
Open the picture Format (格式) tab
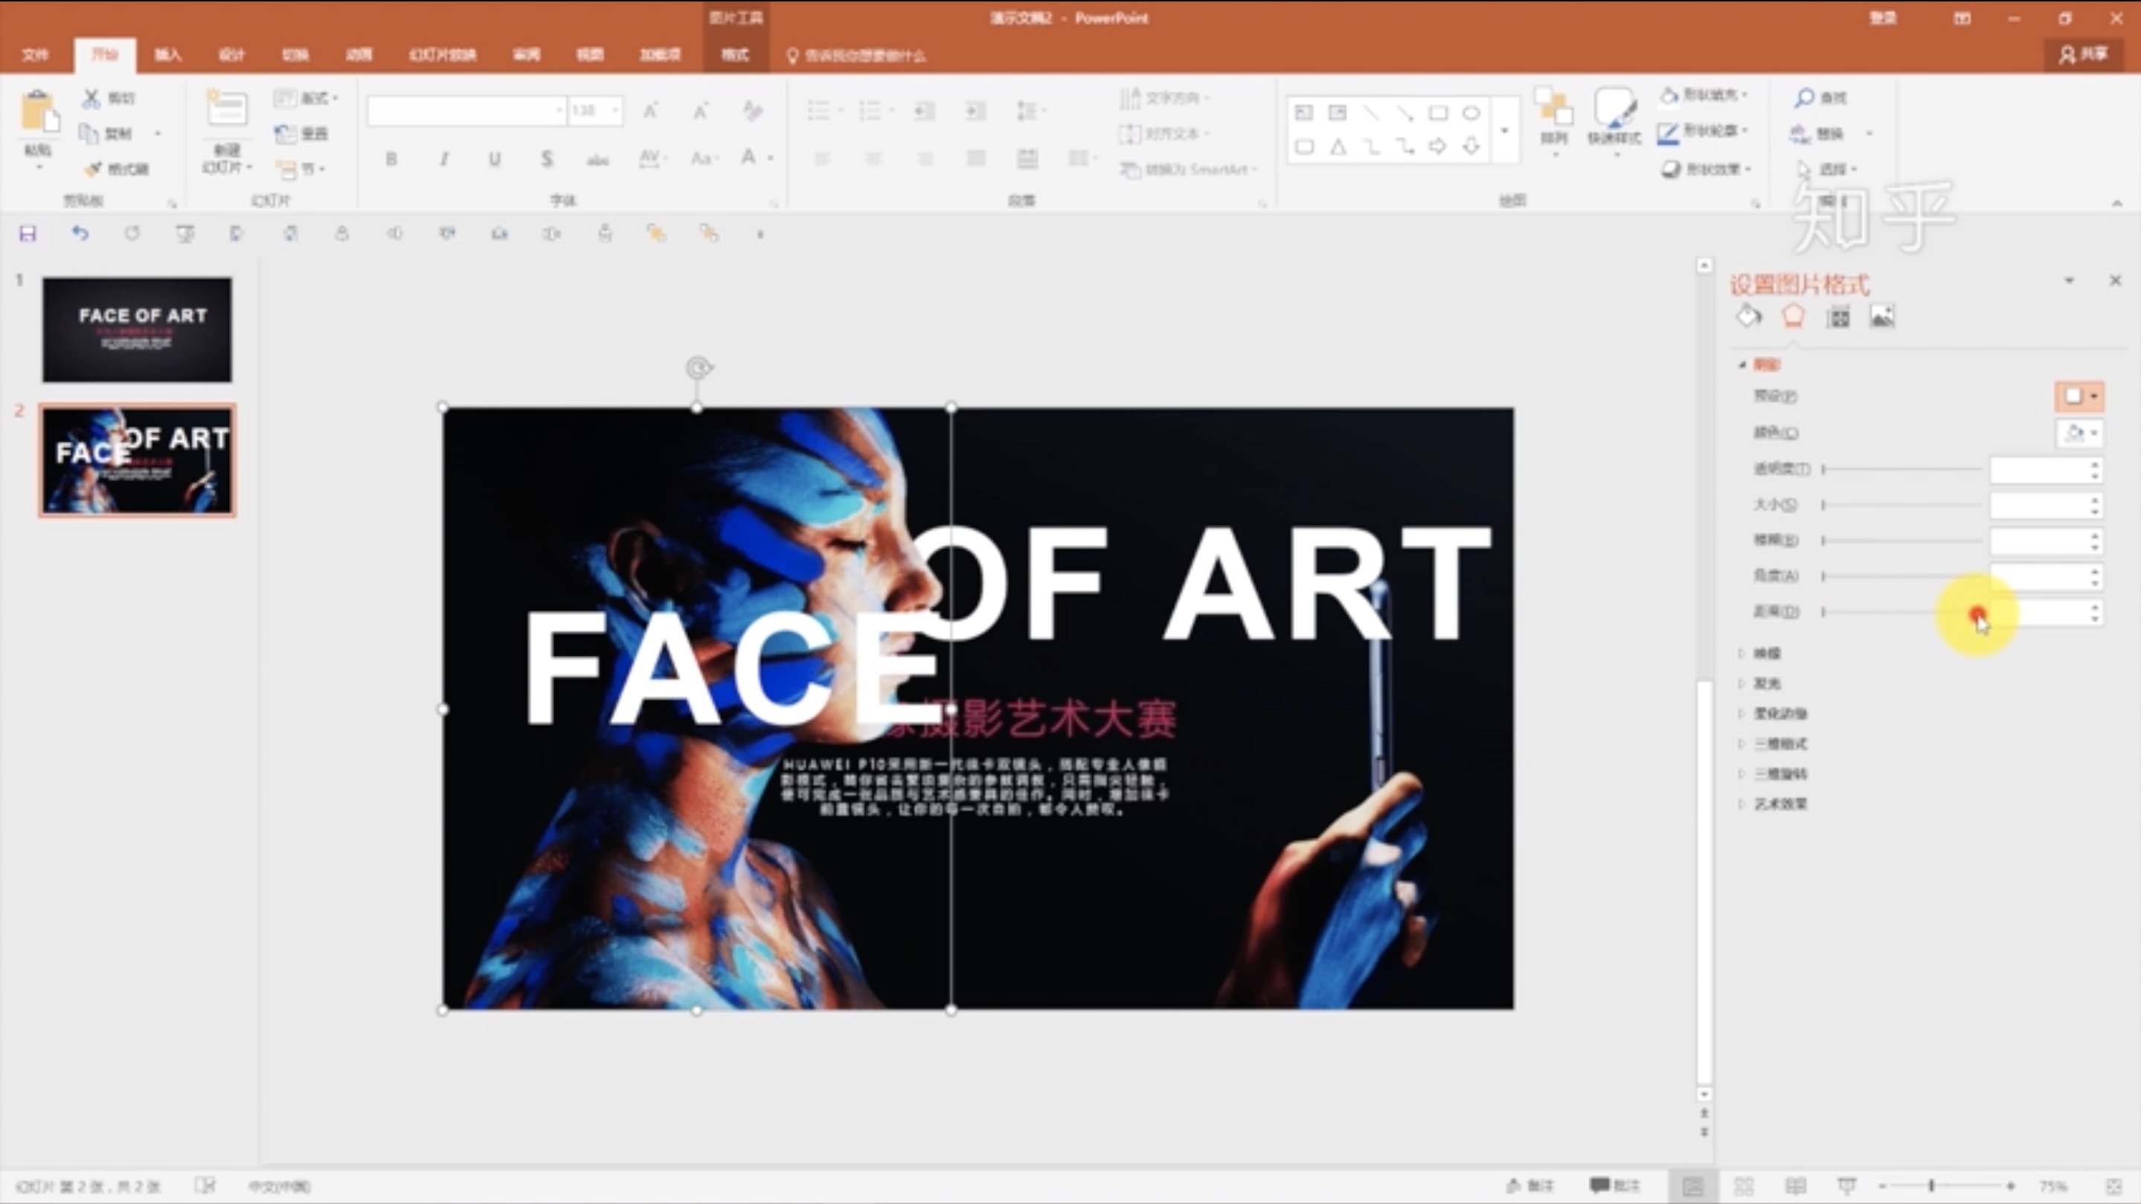coord(735,55)
